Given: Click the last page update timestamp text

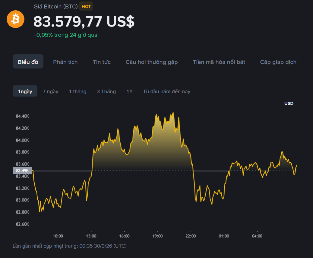Looking at the screenshot, I should tap(70, 246).
